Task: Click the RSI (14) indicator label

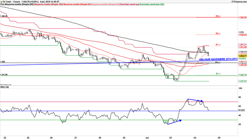Action: [5, 87]
